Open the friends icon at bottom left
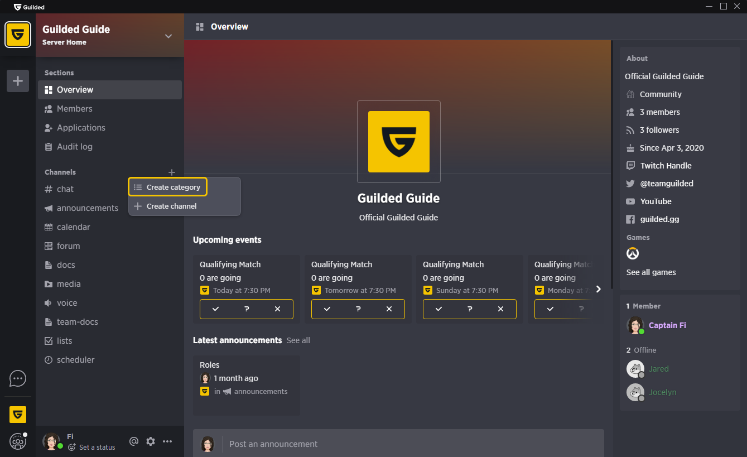The height and width of the screenshot is (457, 747). click(x=18, y=441)
